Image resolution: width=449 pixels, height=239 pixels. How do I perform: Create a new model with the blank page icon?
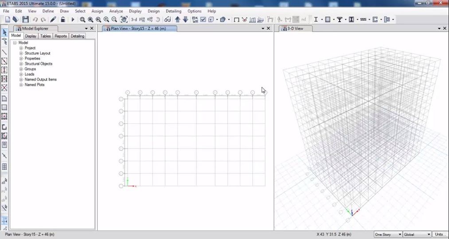tap(8, 19)
